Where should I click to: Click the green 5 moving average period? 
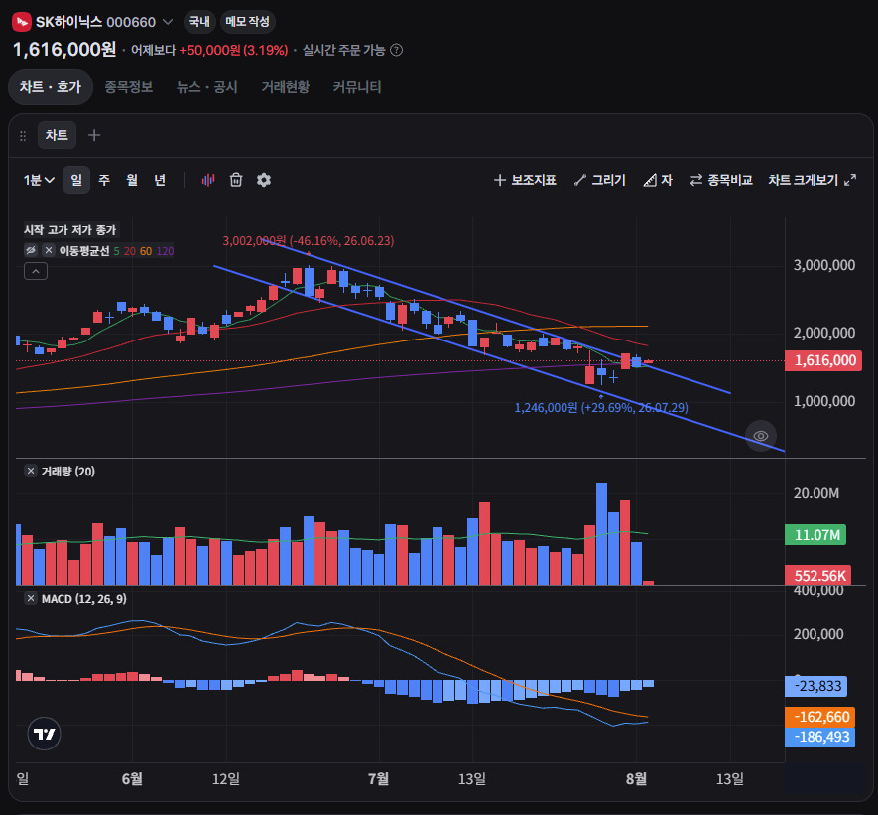(116, 251)
